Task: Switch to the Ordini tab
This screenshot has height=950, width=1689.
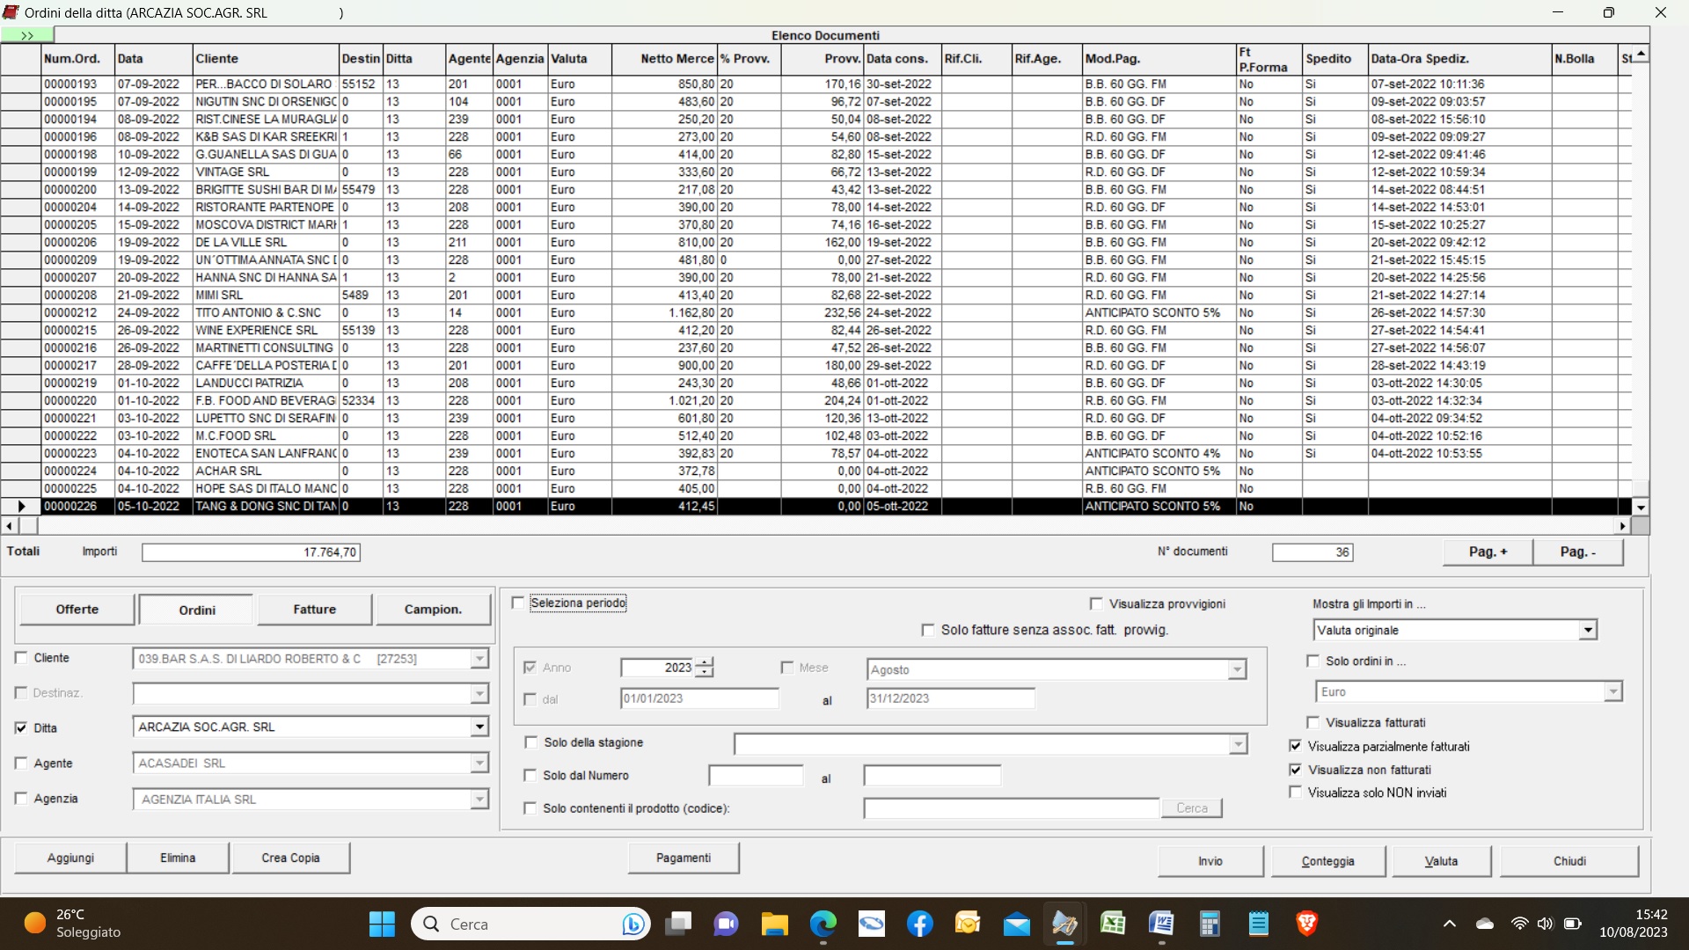Action: pos(197,610)
